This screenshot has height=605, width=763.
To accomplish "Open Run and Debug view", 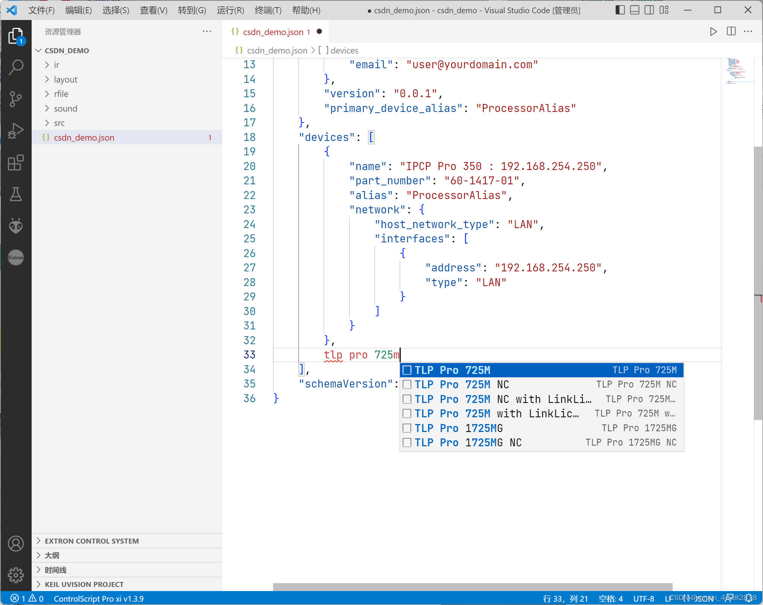I will (16, 131).
